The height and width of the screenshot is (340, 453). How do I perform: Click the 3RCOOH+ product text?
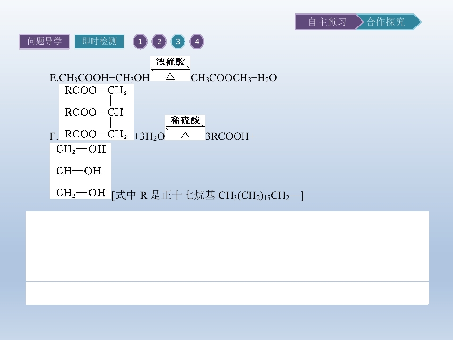point(230,136)
